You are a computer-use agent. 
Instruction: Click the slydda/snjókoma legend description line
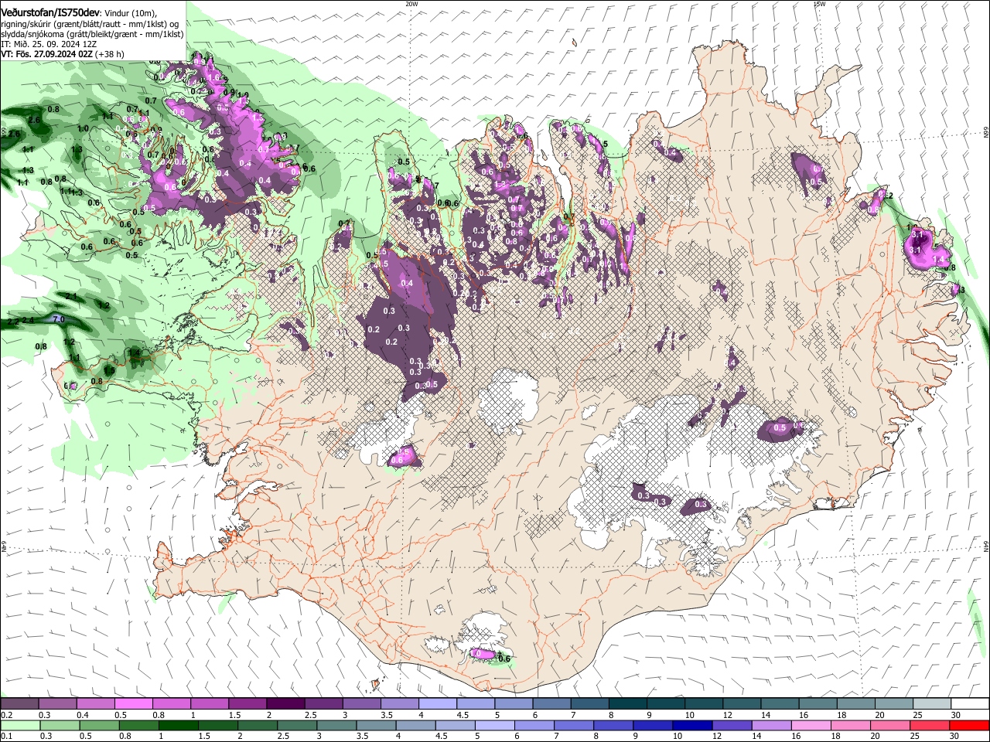coord(92,34)
